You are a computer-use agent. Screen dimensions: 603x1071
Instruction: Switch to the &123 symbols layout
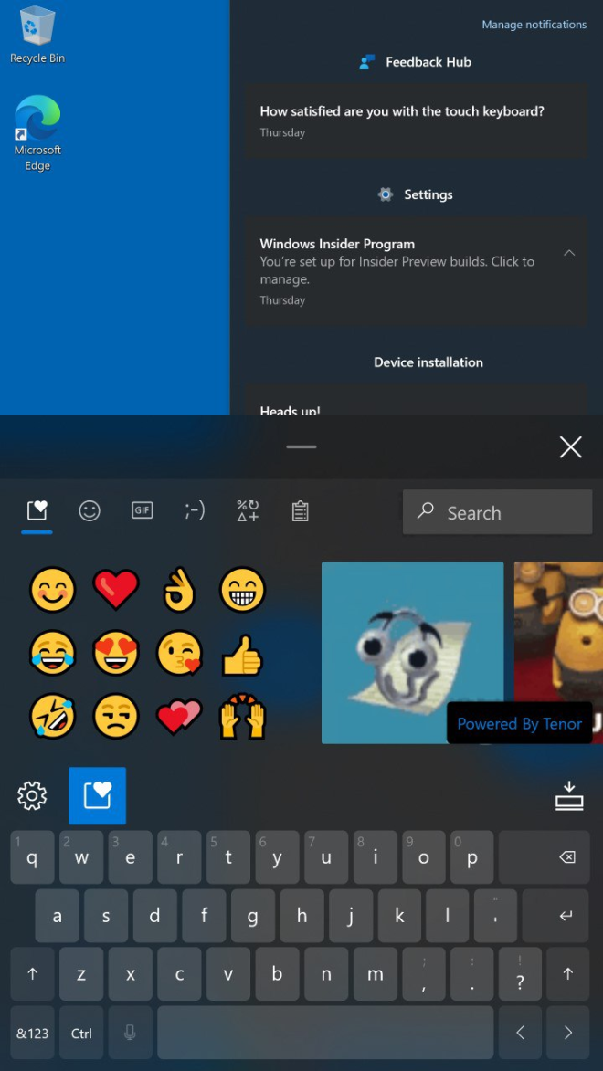tap(33, 1033)
